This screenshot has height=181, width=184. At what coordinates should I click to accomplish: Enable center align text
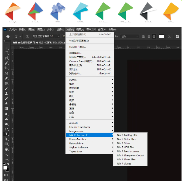tap(149, 36)
